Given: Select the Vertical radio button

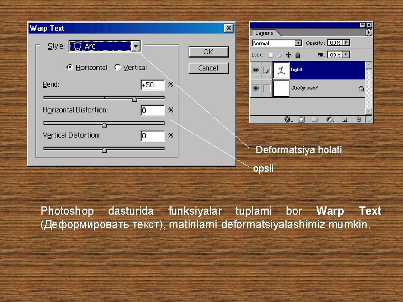Looking at the screenshot, I should pos(118,67).
